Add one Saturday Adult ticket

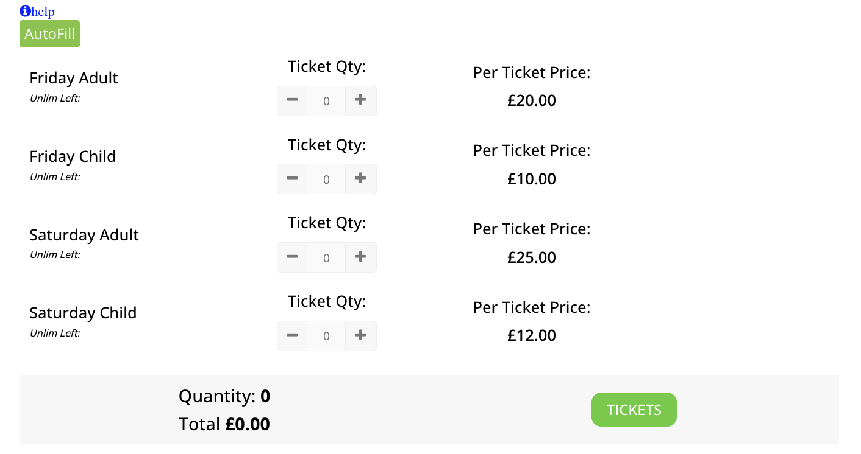coord(360,257)
